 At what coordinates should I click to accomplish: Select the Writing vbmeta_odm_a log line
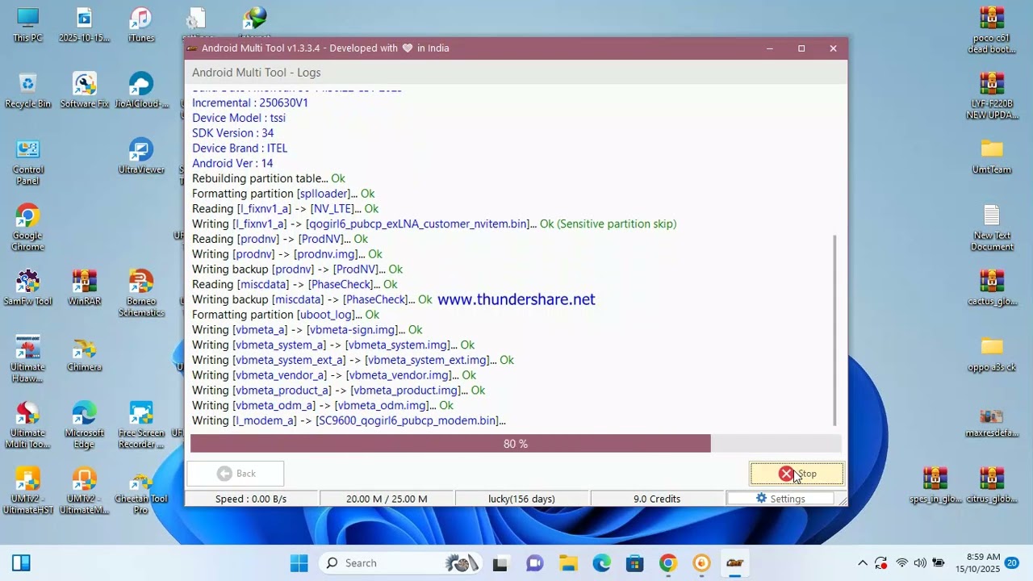point(323,405)
